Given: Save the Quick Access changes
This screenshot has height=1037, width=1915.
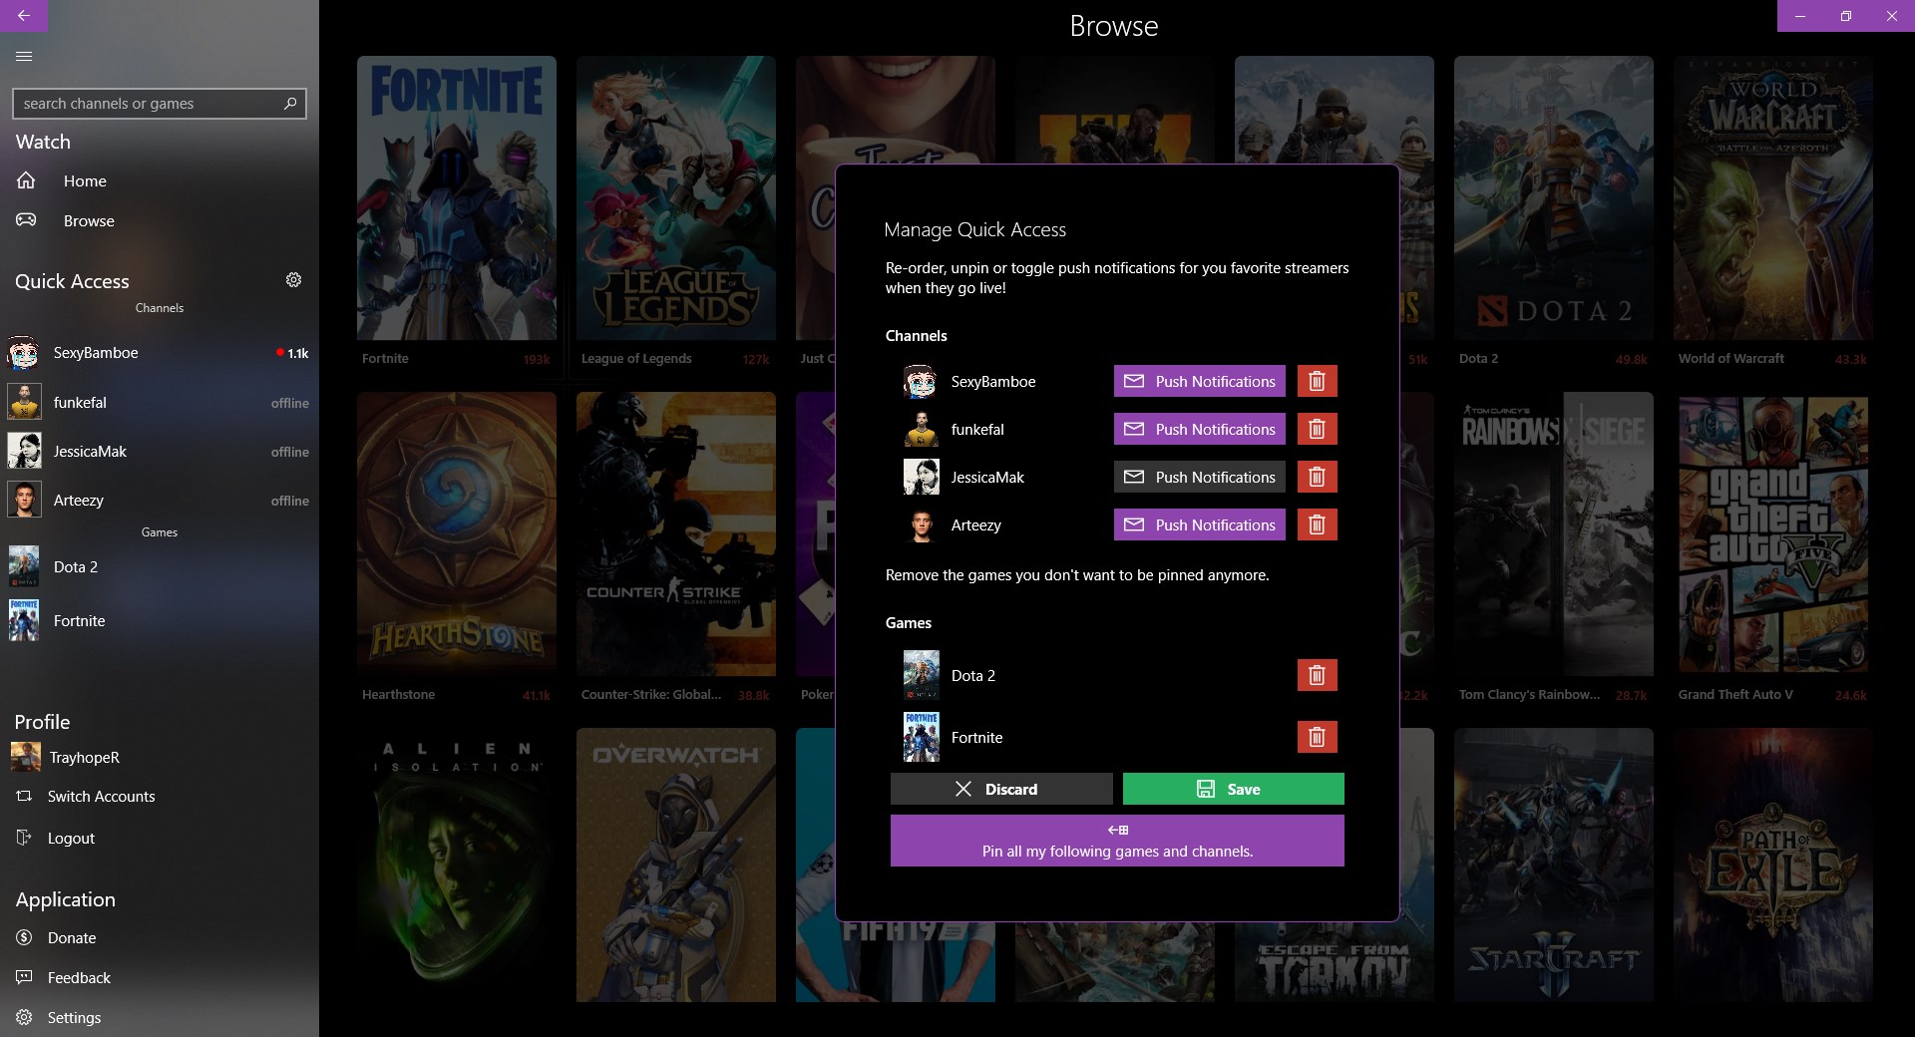Looking at the screenshot, I should tap(1233, 789).
